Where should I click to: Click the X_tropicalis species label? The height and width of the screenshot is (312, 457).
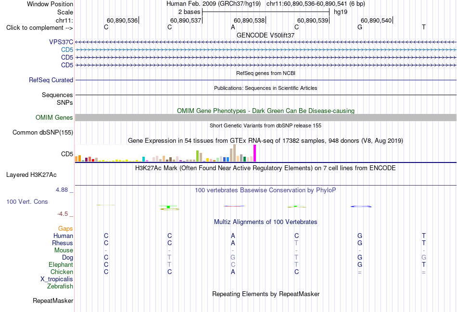click(57, 279)
